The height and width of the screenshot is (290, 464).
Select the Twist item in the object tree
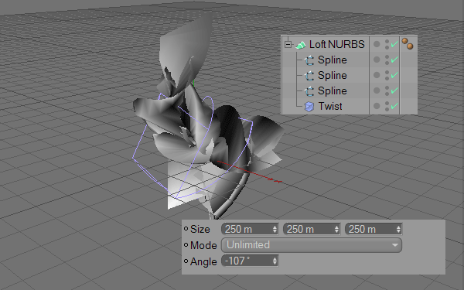[x=330, y=106]
